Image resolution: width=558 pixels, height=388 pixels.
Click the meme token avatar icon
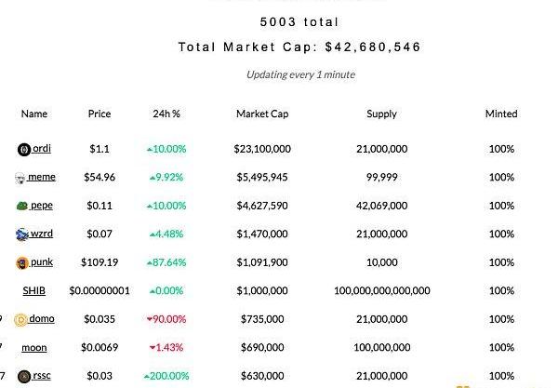pyautogui.click(x=20, y=178)
